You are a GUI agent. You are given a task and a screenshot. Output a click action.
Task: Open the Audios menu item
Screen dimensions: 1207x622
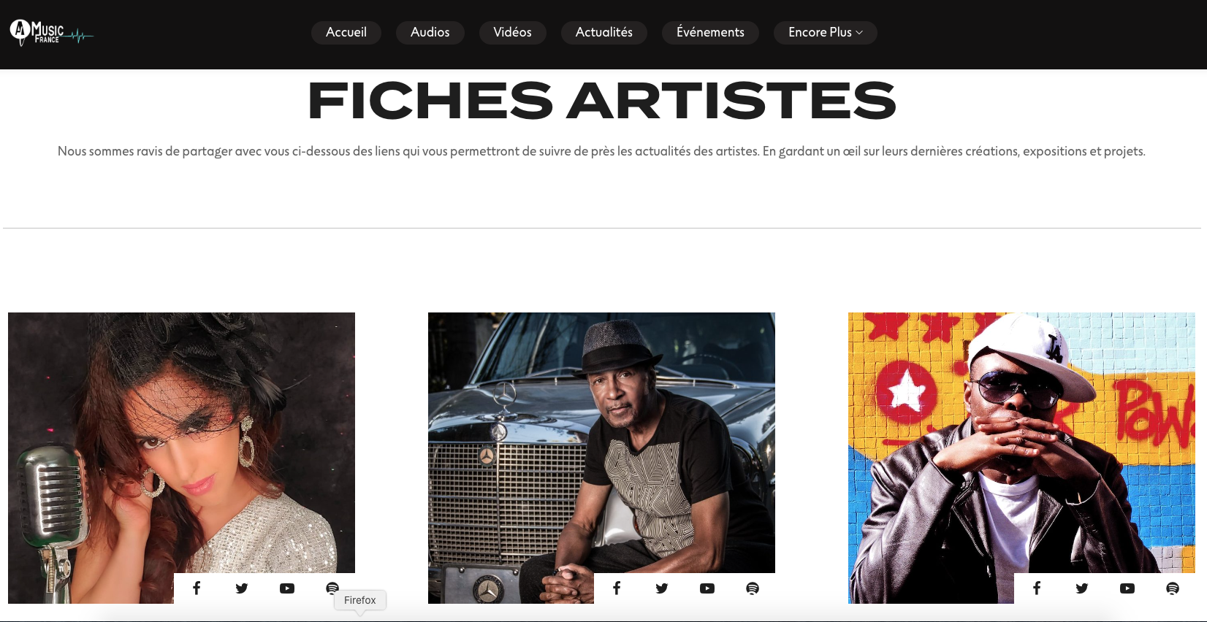430,32
